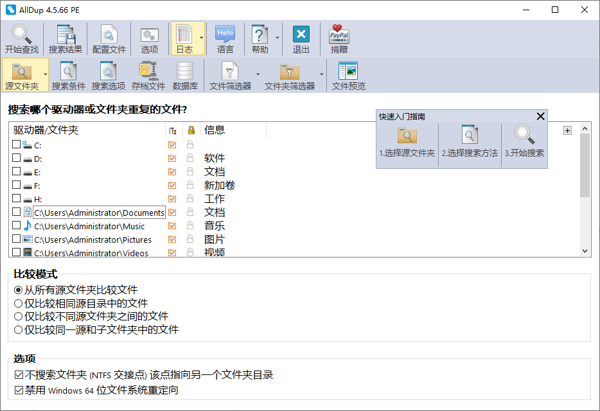Select 从所有源文件夹比较文件 radio option

[76, 290]
